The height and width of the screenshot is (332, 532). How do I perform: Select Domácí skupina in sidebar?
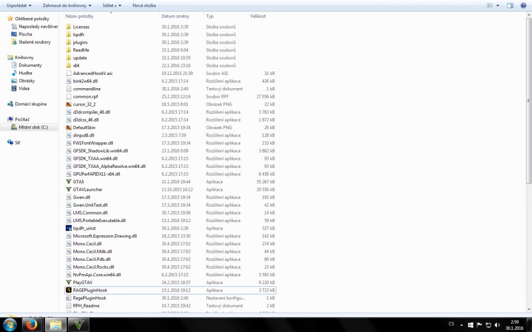point(30,104)
